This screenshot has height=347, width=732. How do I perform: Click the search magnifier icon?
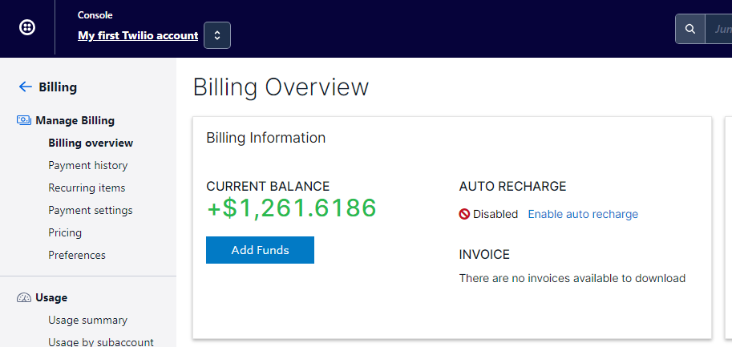click(x=690, y=29)
